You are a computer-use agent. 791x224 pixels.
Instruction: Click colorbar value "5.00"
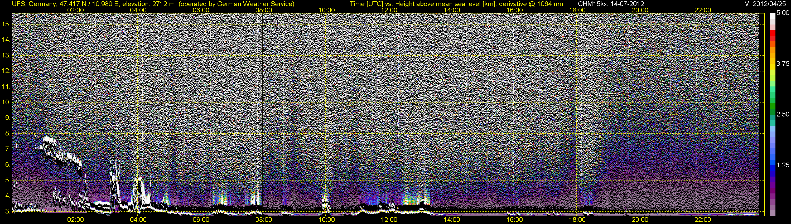783,13
